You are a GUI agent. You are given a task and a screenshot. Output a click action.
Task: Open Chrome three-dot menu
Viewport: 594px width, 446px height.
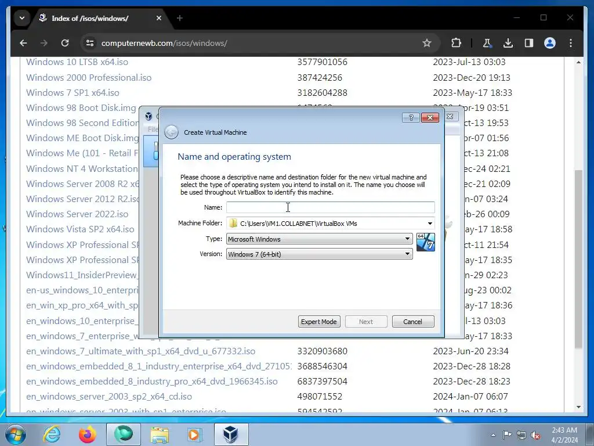tap(571, 43)
